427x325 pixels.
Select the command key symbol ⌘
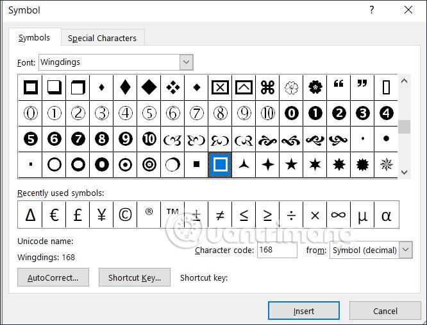tap(267, 87)
